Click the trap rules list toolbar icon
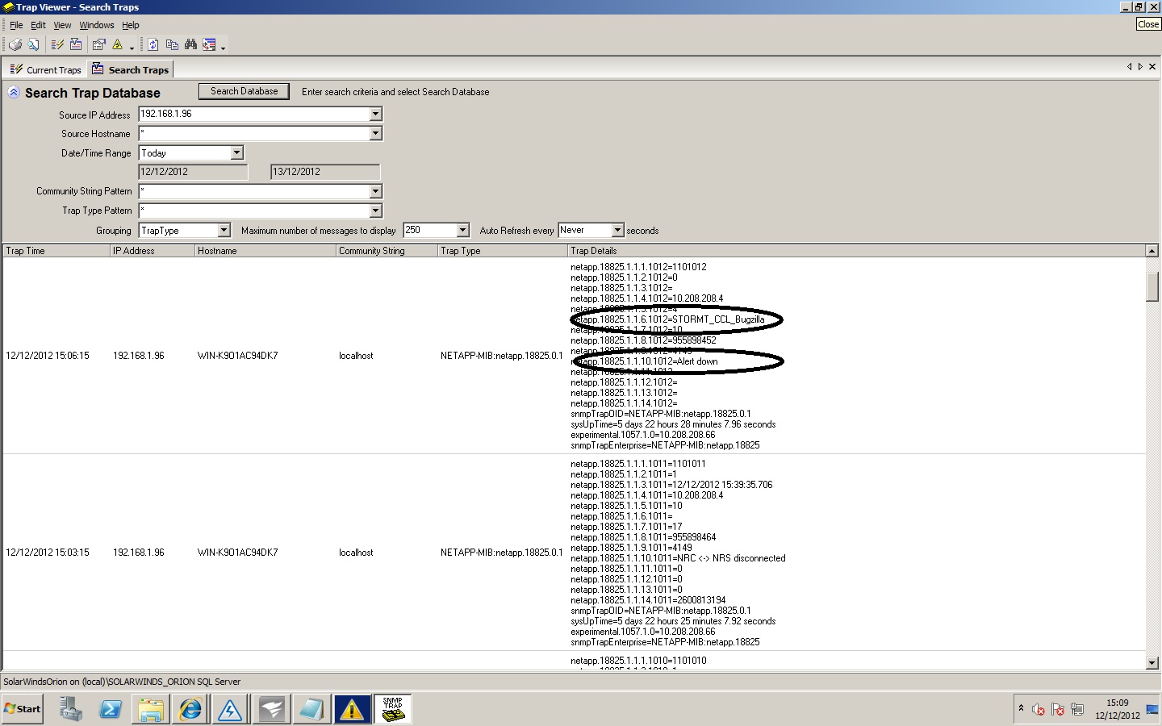This screenshot has width=1162, height=726. 210,44
